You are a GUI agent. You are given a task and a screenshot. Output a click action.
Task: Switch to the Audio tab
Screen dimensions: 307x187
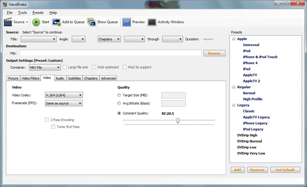(x=60, y=78)
